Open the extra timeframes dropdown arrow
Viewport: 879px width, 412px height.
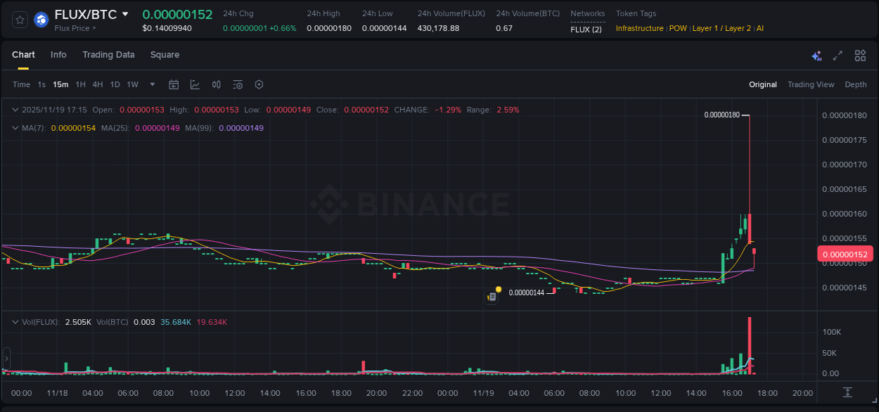click(152, 84)
